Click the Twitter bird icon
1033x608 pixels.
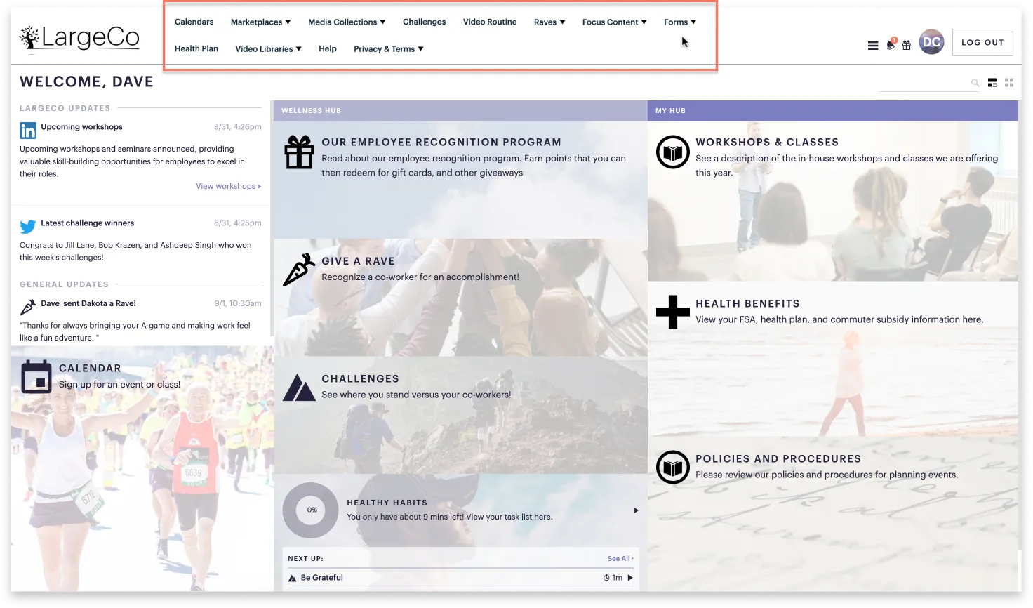(x=28, y=227)
